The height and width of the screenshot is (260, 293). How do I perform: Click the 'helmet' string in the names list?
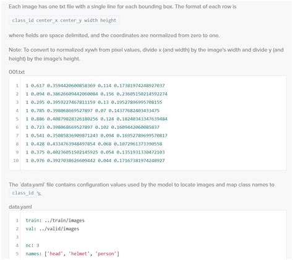point(79,254)
